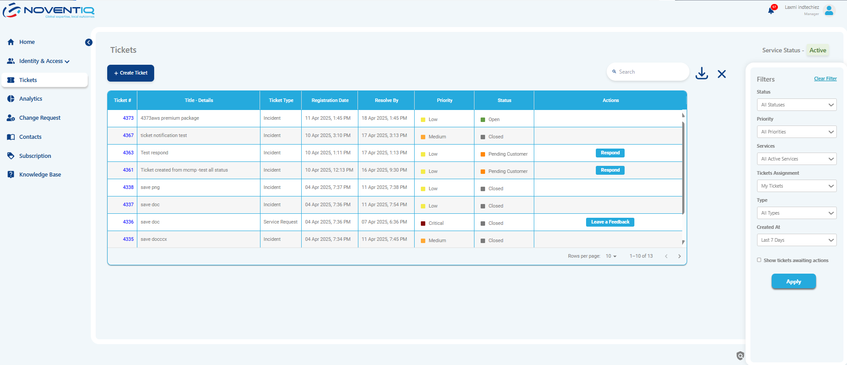
Task: Open the All Statuses dropdown
Action: pos(796,105)
